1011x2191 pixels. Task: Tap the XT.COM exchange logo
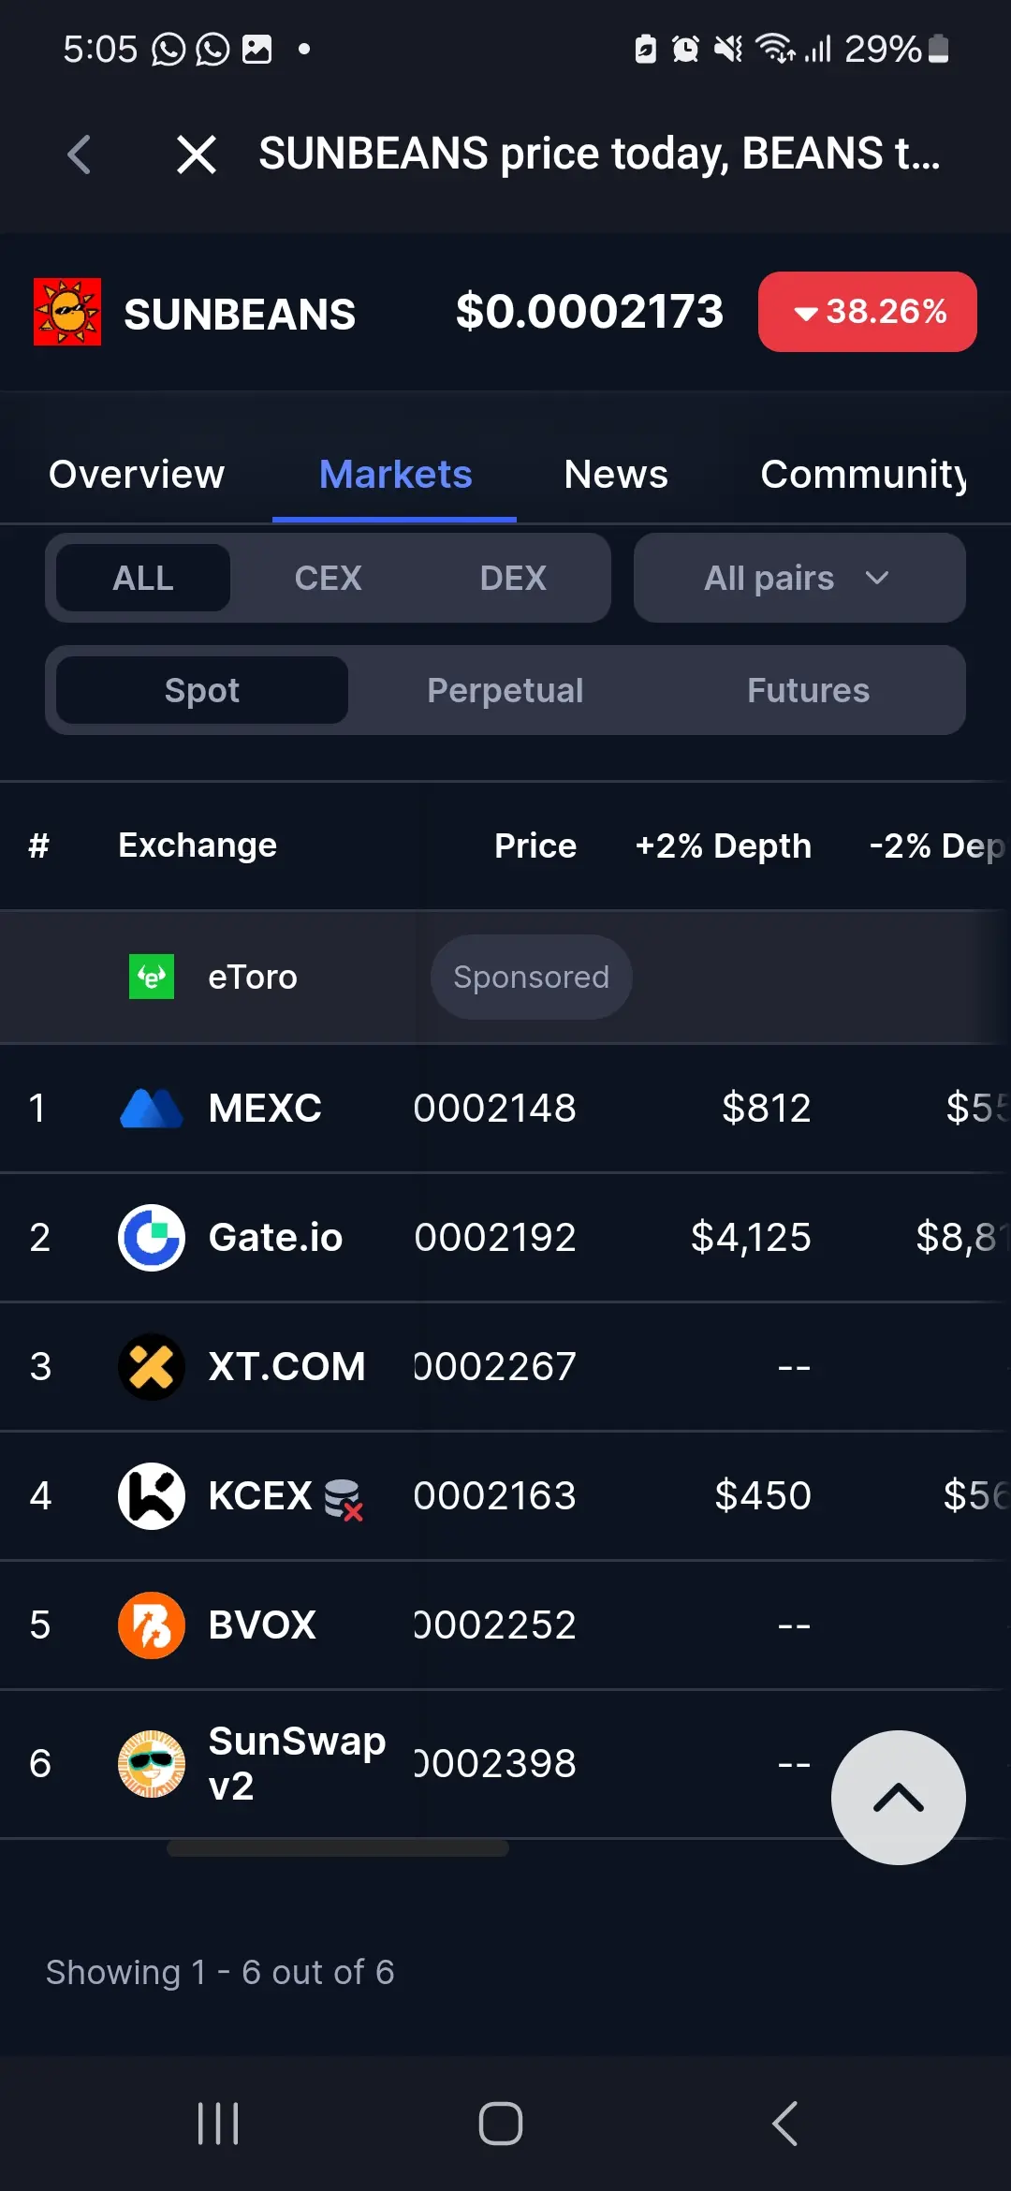(152, 1367)
